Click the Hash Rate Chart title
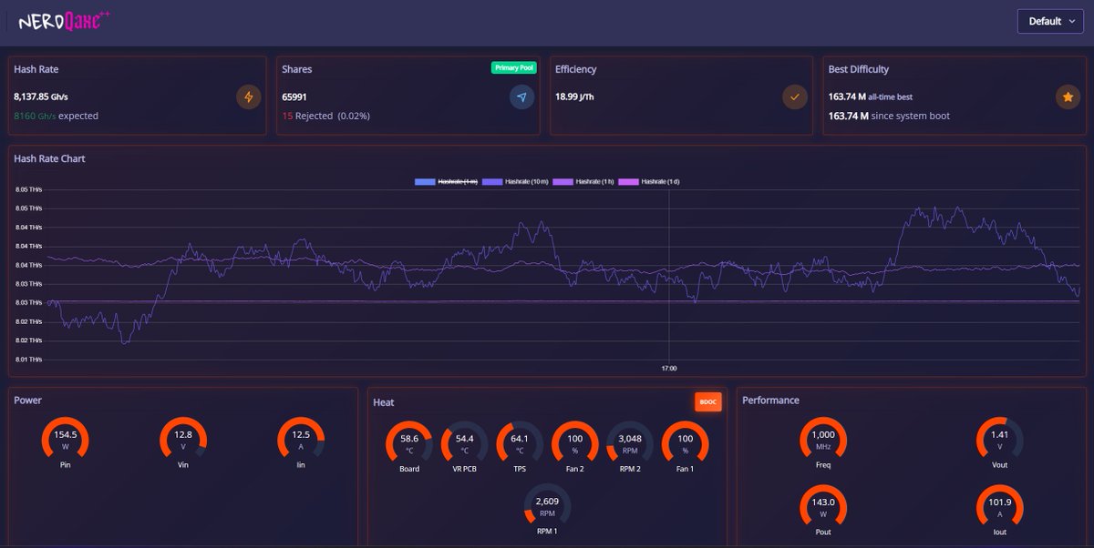 50,158
